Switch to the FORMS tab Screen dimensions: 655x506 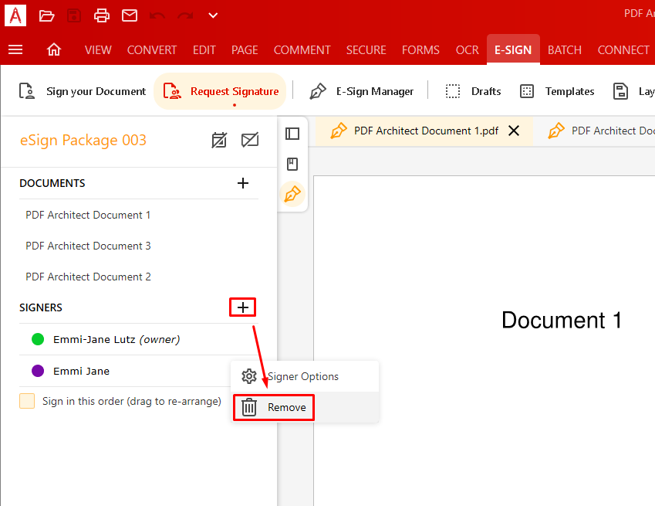(x=420, y=49)
